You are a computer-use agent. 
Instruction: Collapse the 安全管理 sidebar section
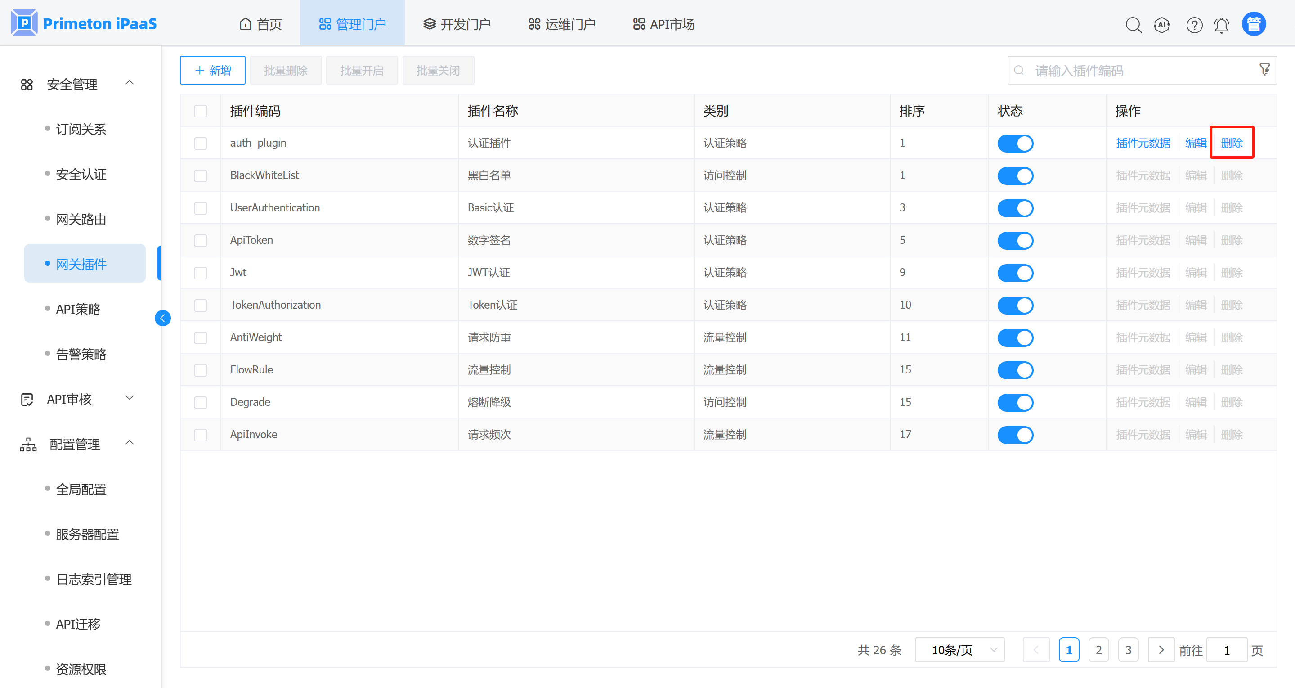click(x=76, y=84)
